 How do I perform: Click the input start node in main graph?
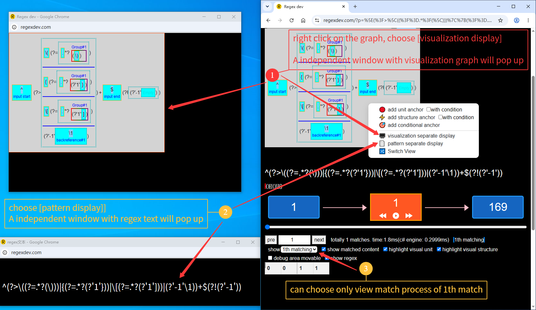277,88
